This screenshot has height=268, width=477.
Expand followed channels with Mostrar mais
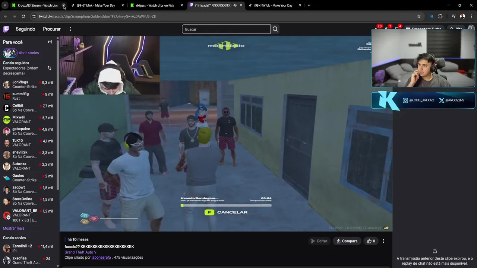point(13,228)
